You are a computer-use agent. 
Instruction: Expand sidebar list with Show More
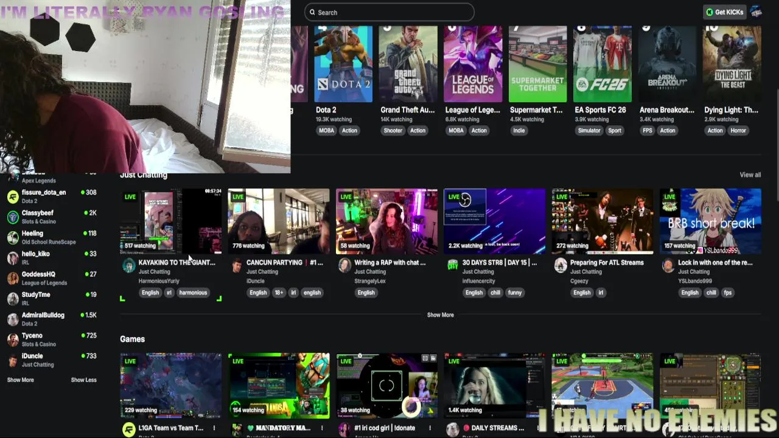[x=20, y=380]
